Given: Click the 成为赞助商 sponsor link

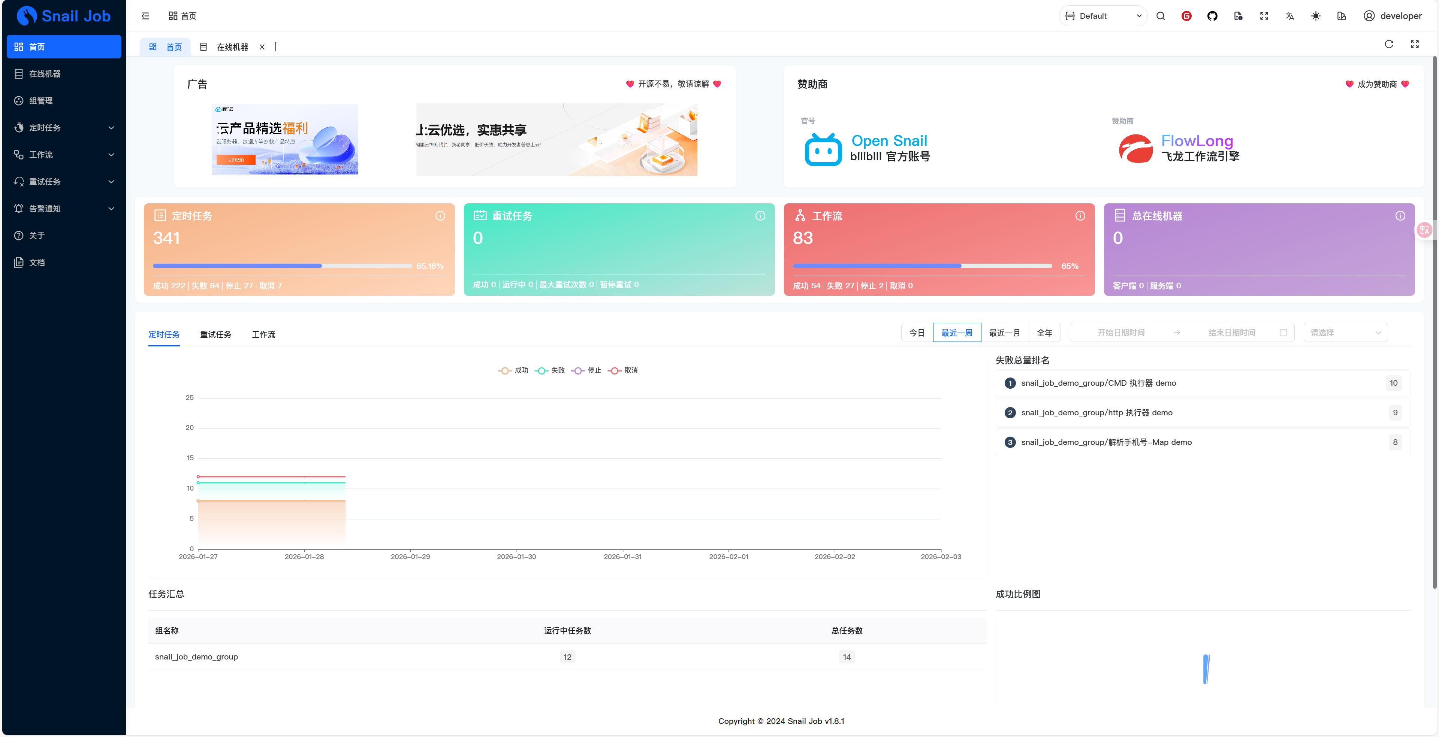Looking at the screenshot, I should pos(1376,84).
